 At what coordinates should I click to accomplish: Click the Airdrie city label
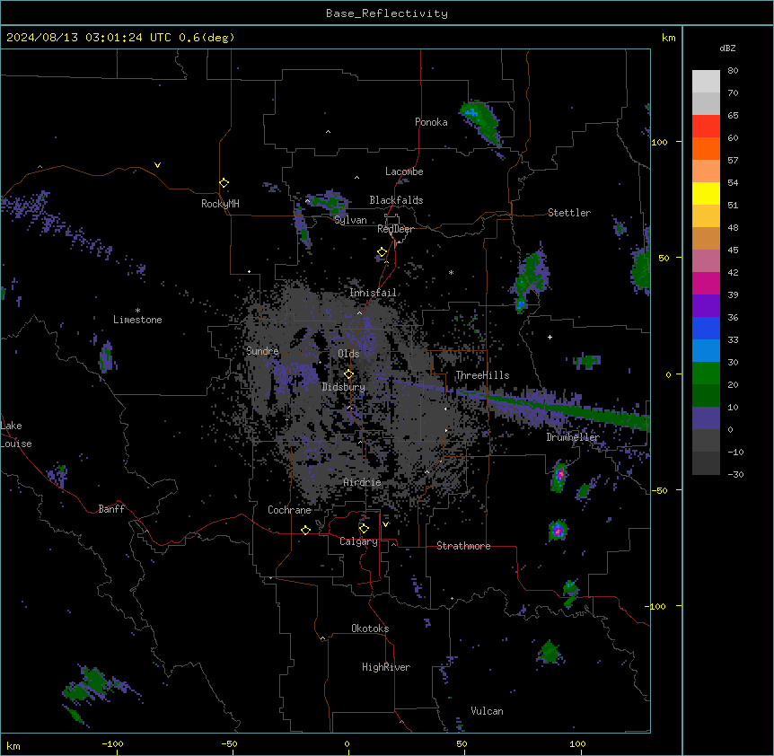(x=362, y=482)
